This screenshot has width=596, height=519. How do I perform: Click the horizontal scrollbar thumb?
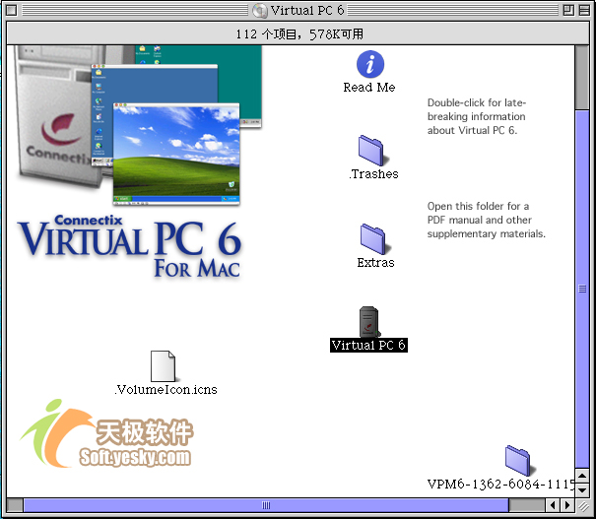click(x=264, y=505)
